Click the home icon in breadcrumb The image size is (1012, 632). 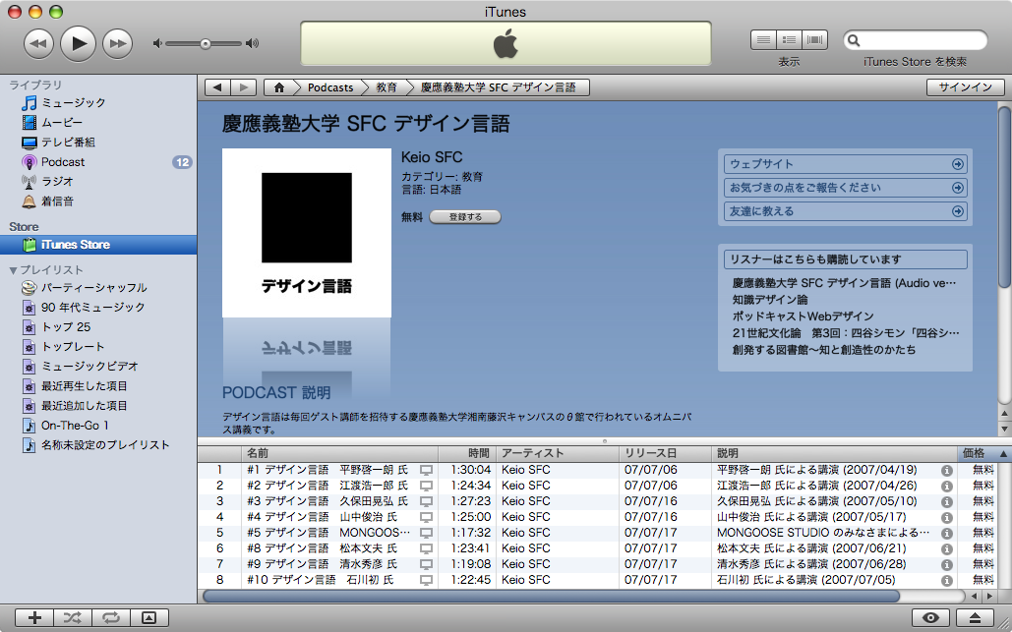coord(279,87)
